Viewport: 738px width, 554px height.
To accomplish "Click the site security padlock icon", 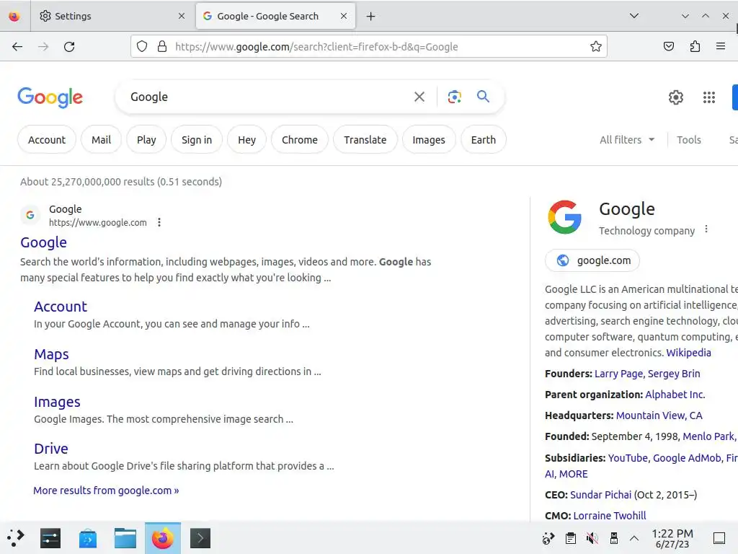I will 162,46.
